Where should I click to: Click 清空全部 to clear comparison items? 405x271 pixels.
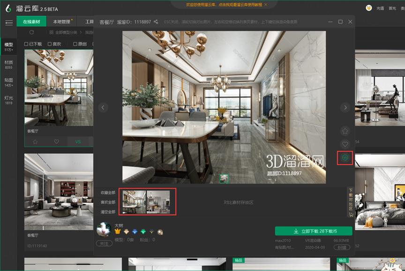(x=108, y=212)
